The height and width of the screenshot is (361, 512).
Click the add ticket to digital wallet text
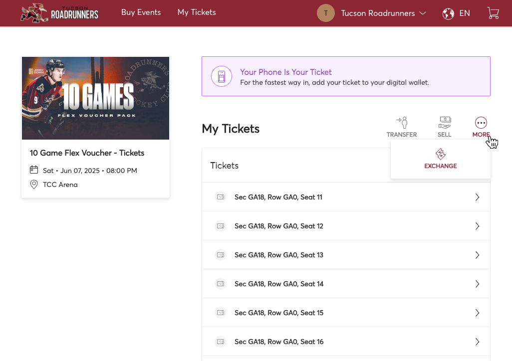pyautogui.click(x=335, y=83)
